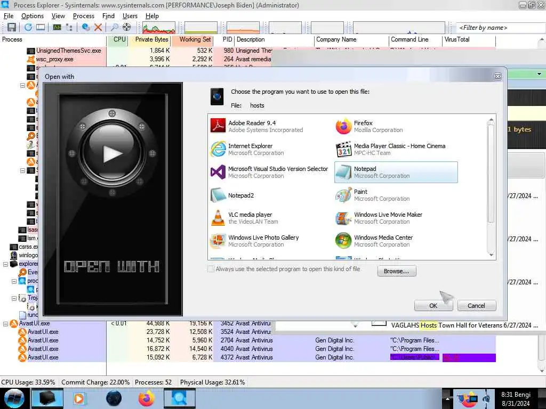Select Notepad by Microsoft Corporation in the list
This screenshot has width=546, height=409.
click(396, 172)
